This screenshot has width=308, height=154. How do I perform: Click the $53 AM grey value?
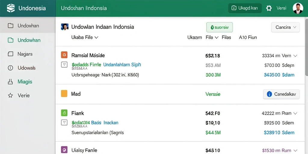click(213, 65)
